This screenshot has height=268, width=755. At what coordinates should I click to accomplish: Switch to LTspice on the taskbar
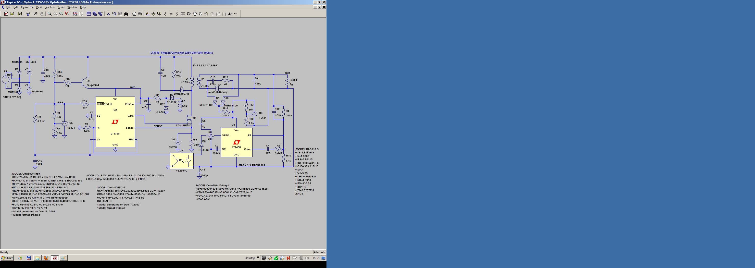(55, 258)
